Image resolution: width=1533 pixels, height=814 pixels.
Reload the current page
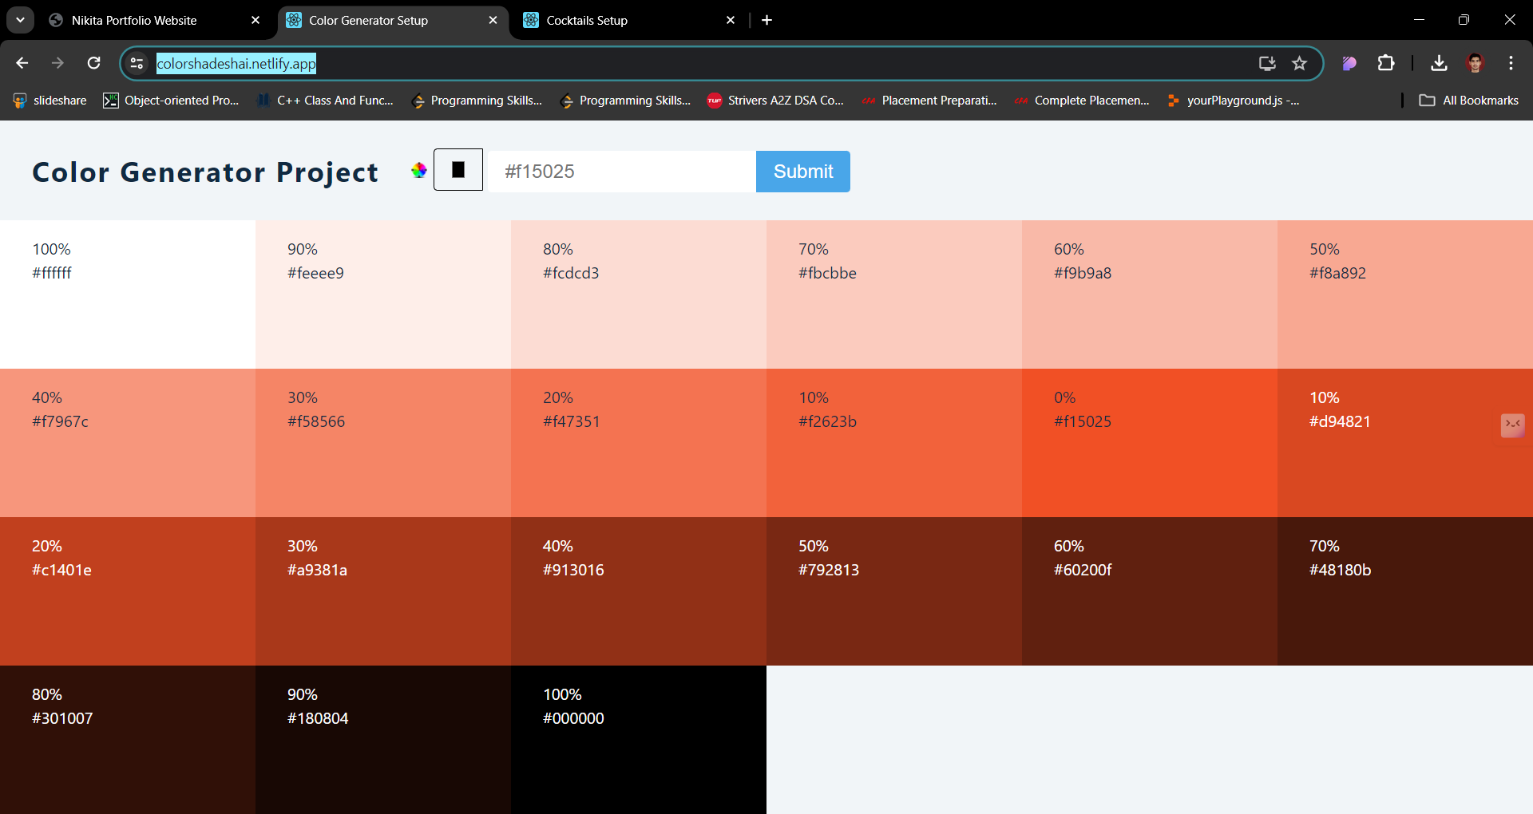tap(93, 63)
